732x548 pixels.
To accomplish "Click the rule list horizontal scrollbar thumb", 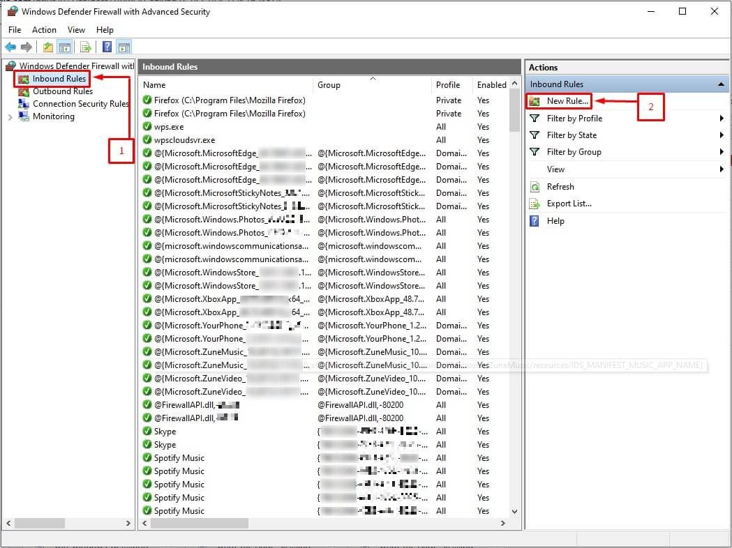I will (x=200, y=524).
